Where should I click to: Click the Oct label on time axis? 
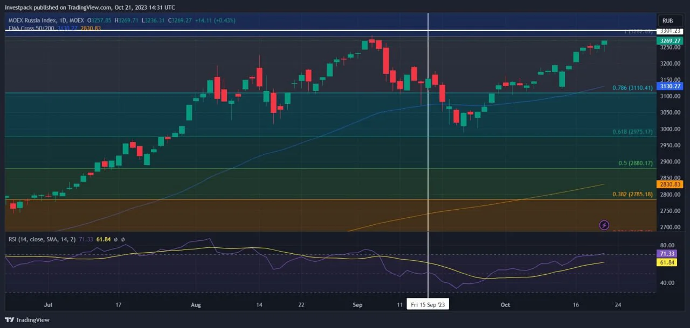(x=505, y=305)
